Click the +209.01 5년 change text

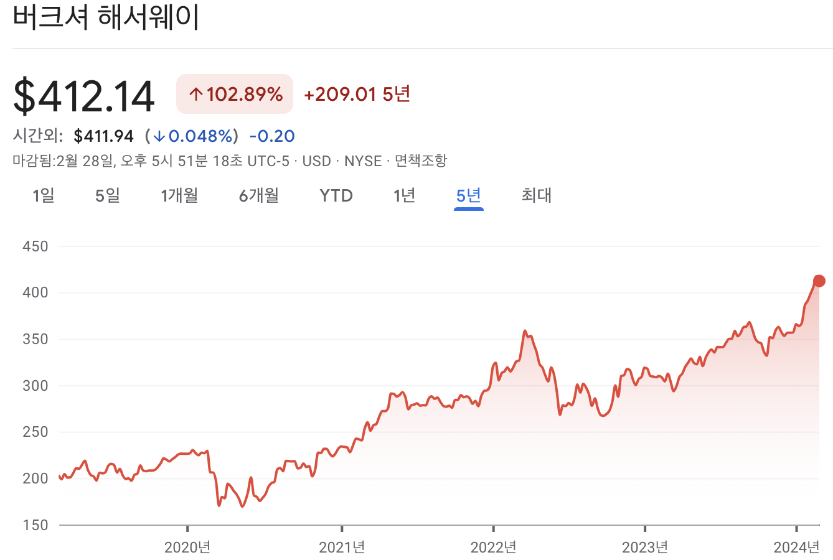click(x=356, y=93)
